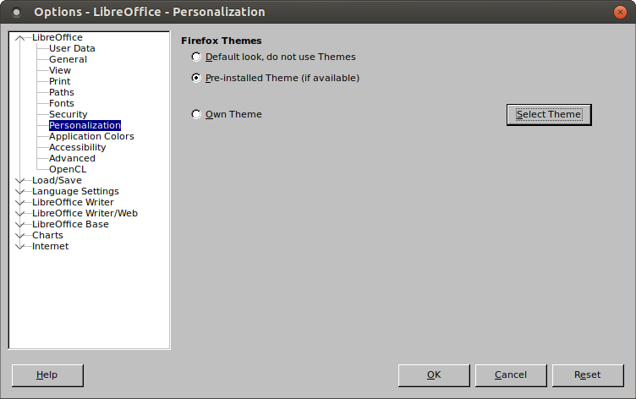The height and width of the screenshot is (399, 636).
Task: Open the Fonts options page
Action: coord(61,103)
